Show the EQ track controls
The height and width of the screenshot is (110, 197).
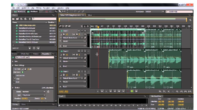(69, 26)
